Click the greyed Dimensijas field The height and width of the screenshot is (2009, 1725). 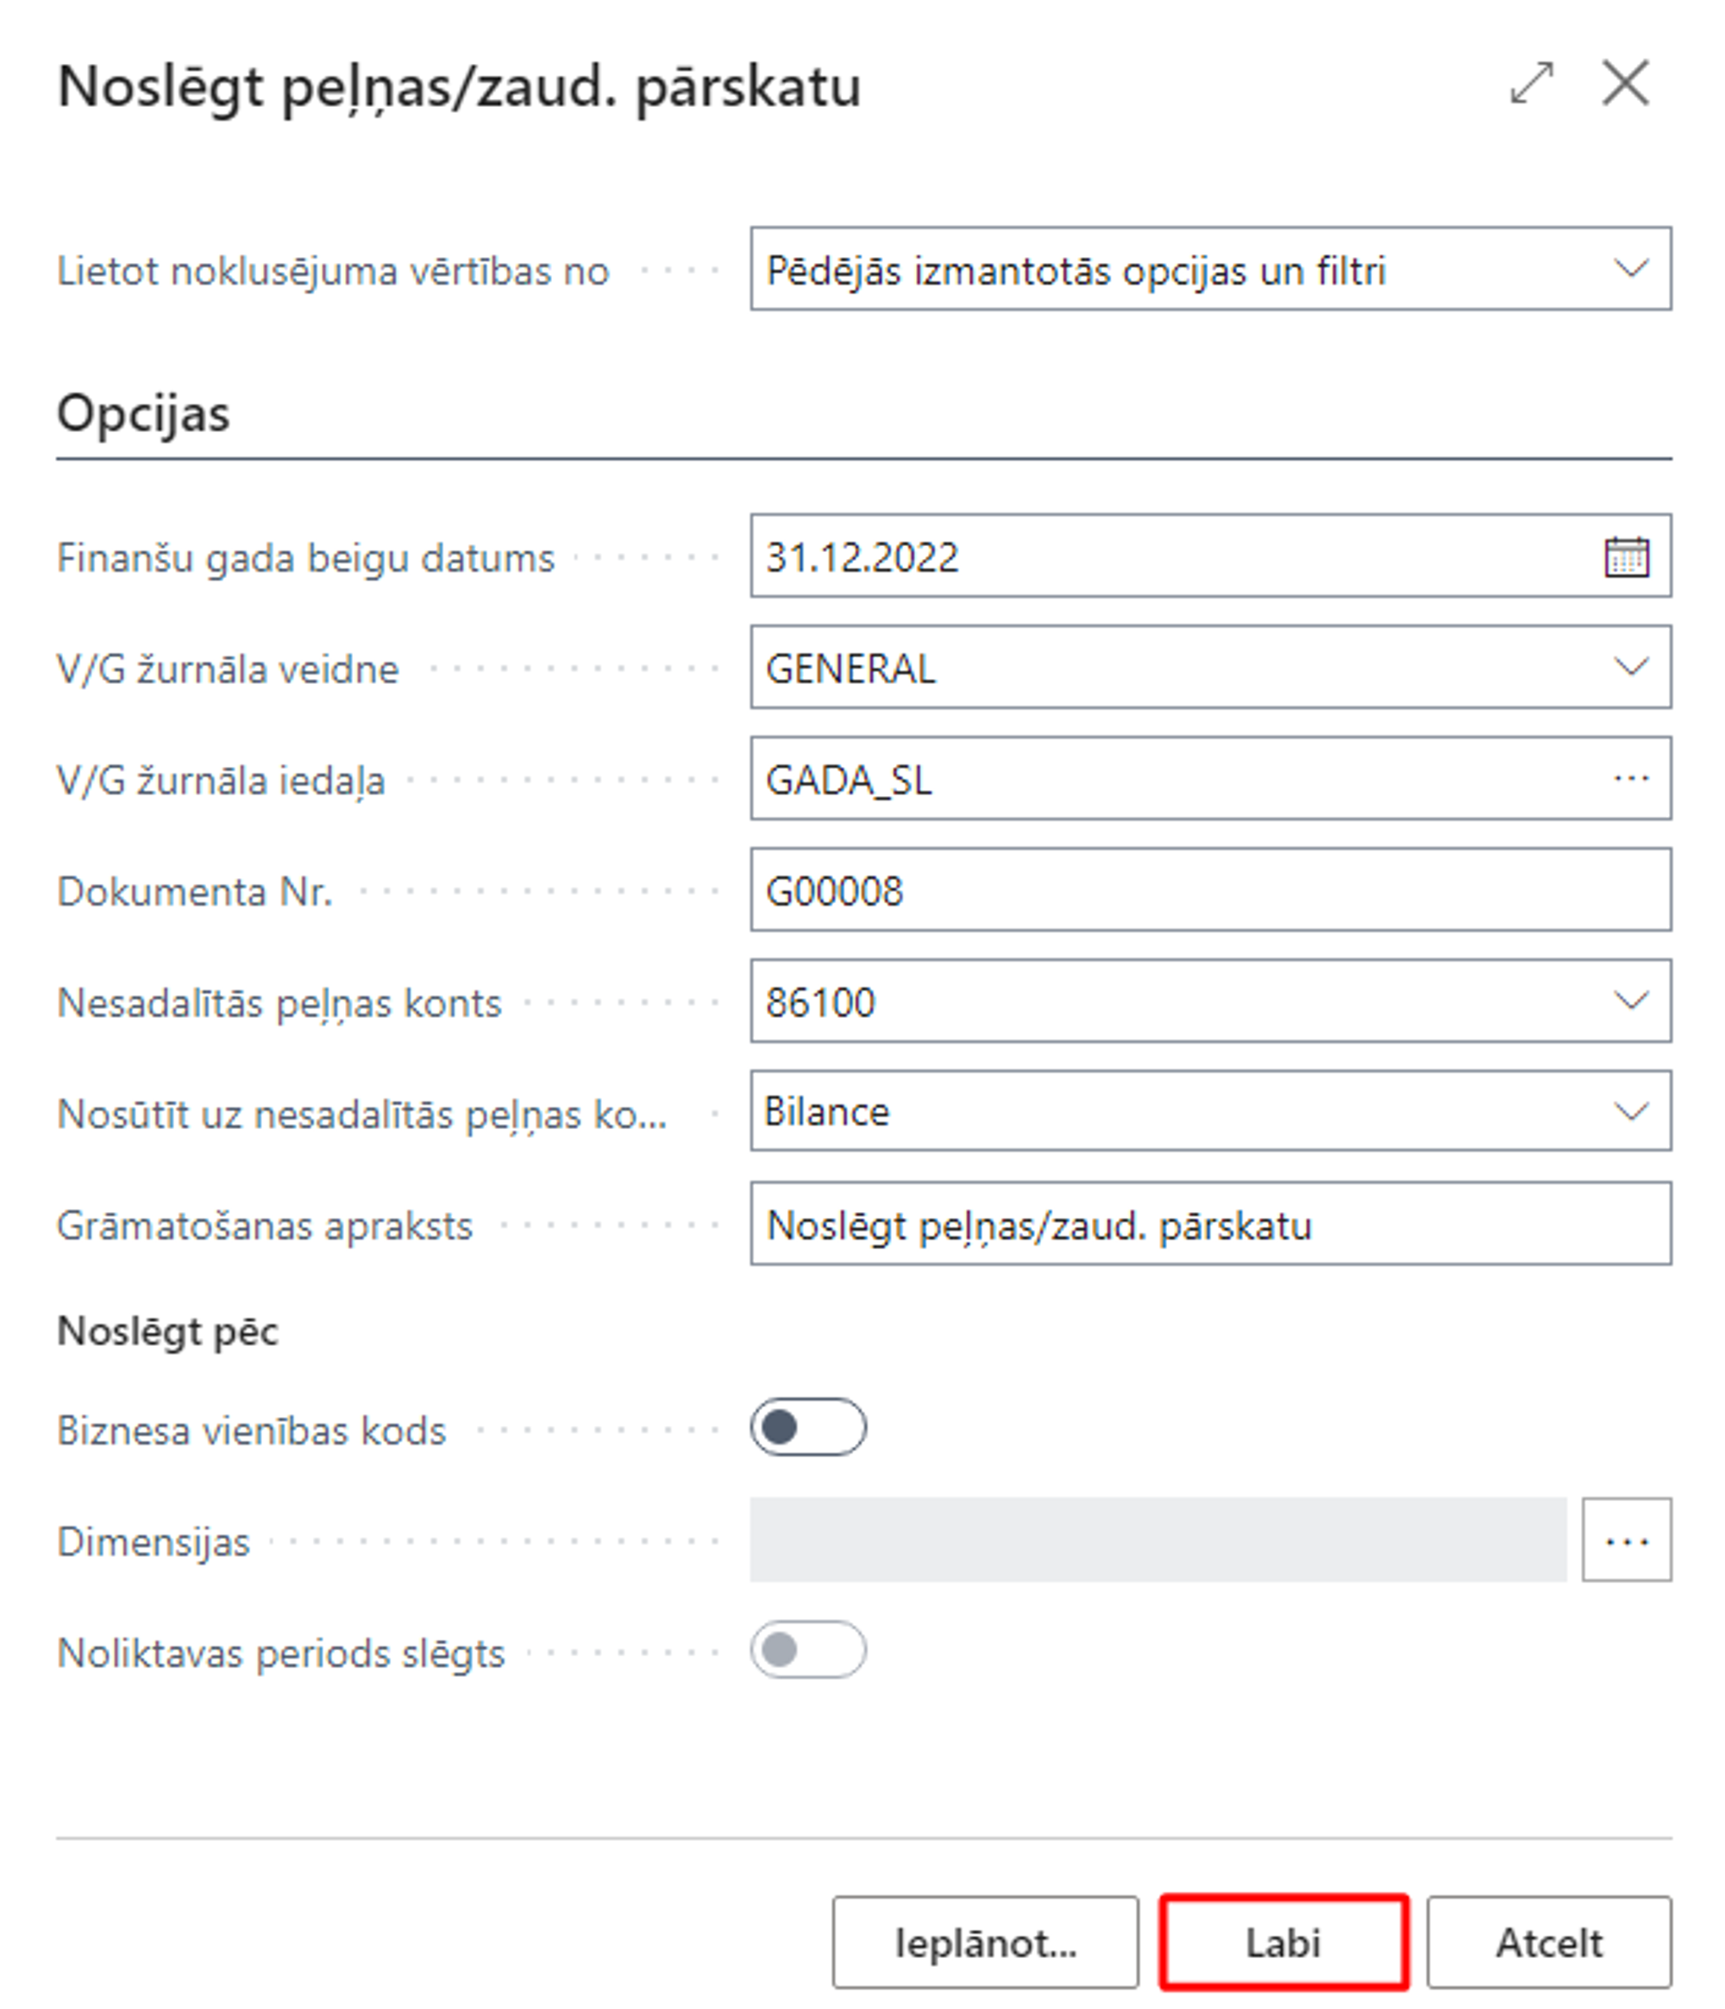tap(1157, 1541)
